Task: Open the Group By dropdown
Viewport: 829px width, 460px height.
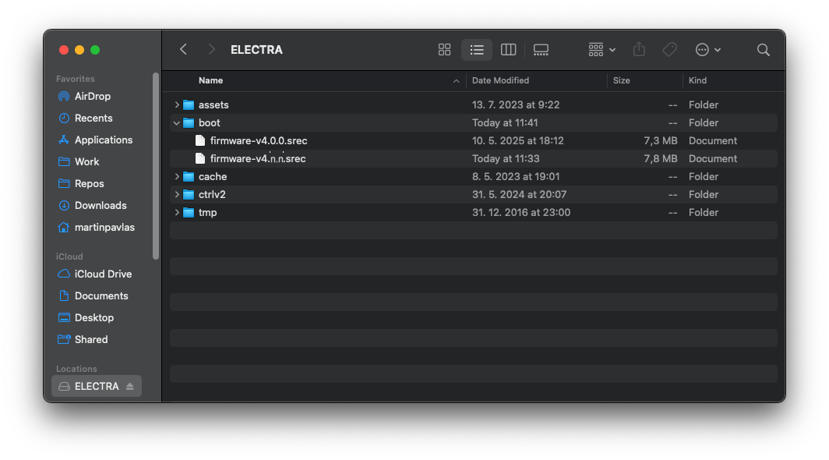Action: click(x=600, y=49)
